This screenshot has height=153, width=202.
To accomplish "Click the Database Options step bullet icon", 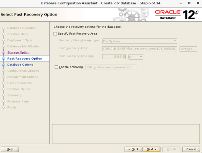I will coord(3,65).
